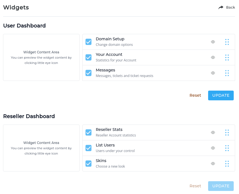The width and height of the screenshot is (239, 194).
Task: Uncheck the List Users checkbox
Action: (88, 148)
